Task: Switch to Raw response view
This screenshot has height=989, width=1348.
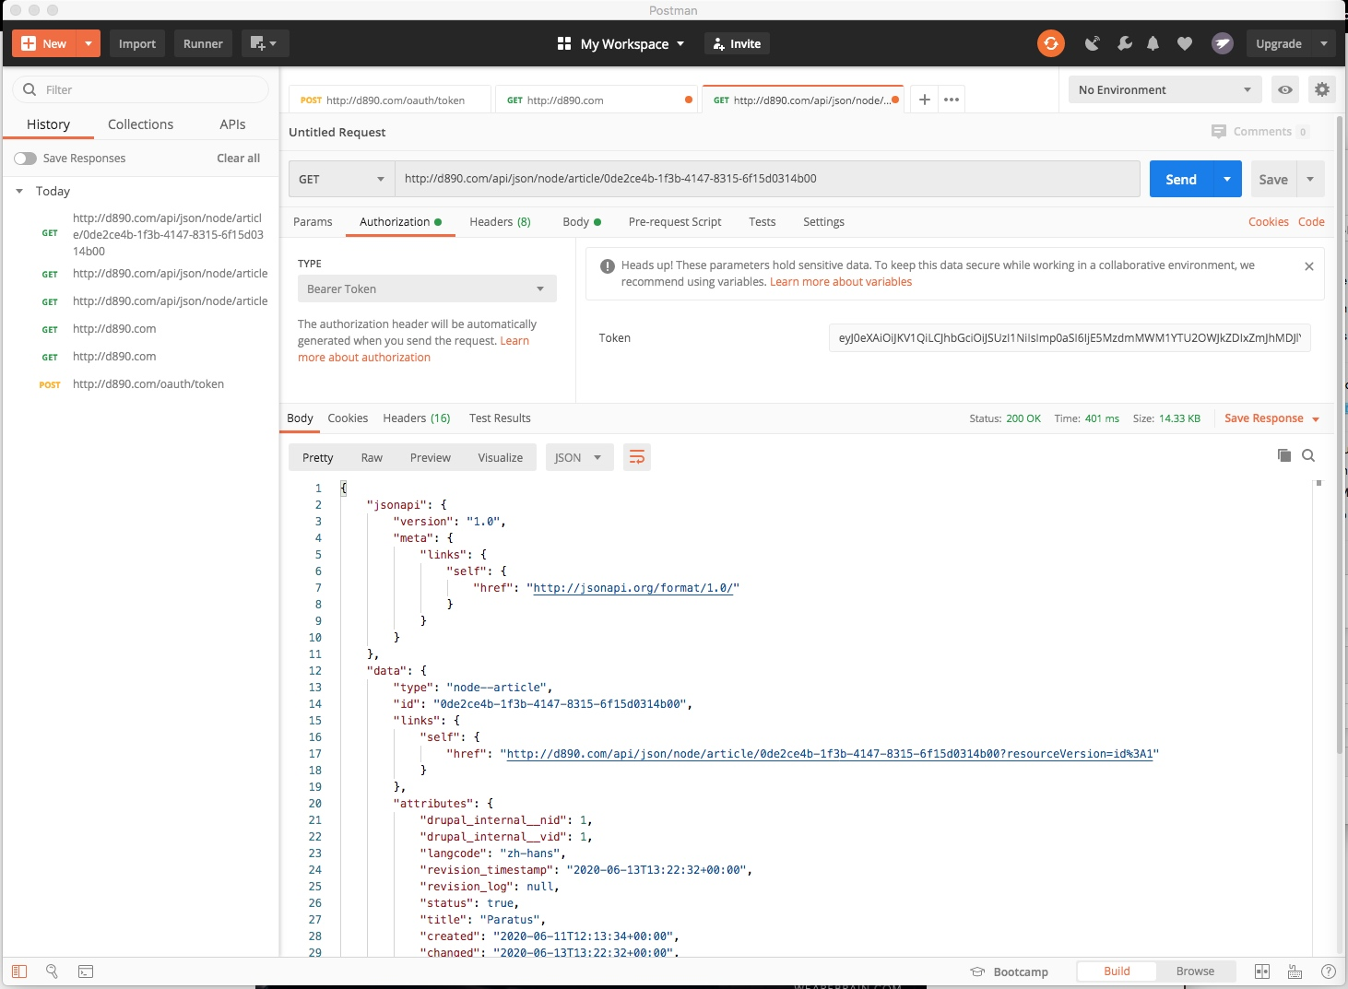Action: click(372, 457)
